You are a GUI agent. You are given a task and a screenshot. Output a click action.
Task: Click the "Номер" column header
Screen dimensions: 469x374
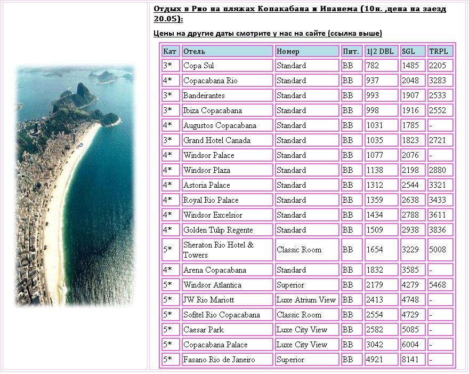(x=307, y=51)
